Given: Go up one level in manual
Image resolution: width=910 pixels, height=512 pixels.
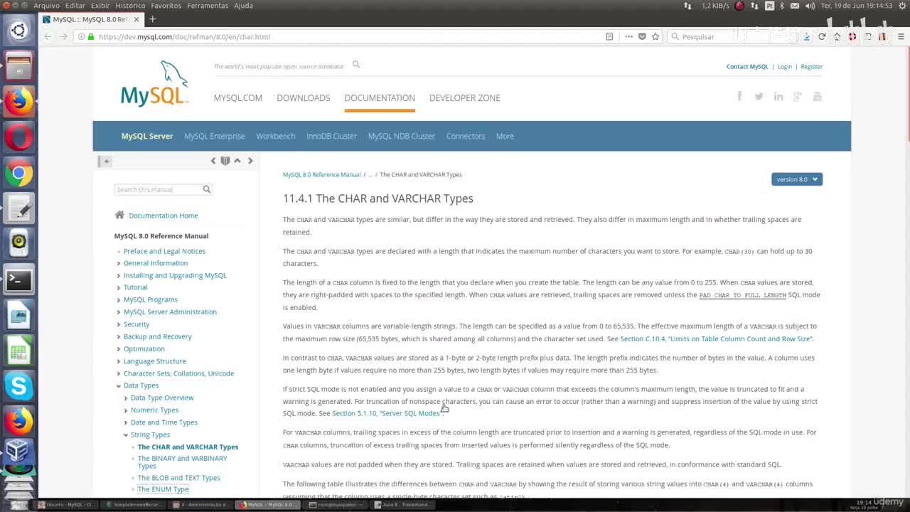Looking at the screenshot, I should [x=237, y=161].
